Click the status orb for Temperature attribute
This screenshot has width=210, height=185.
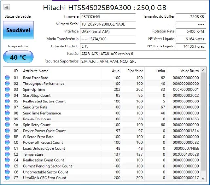pos(7,154)
